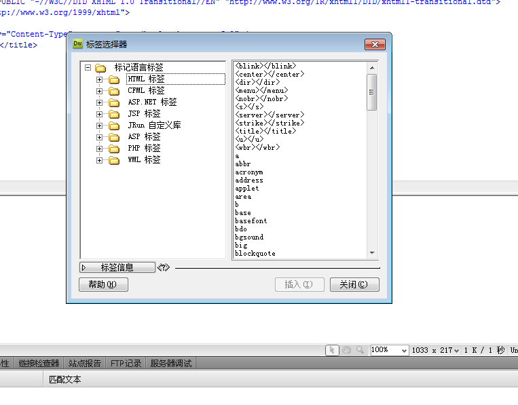
Task: Select the blockquote tag in list
Action: point(255,254)
